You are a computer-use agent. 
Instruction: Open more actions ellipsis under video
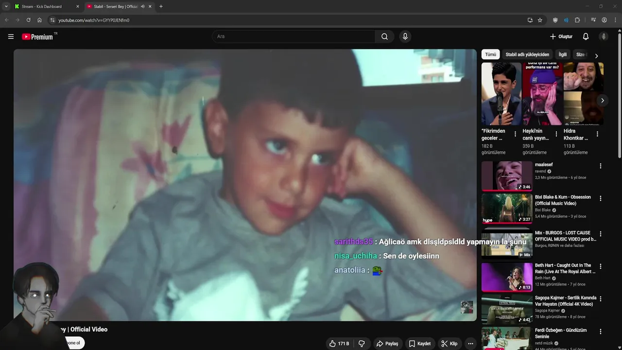[x=470, y=344]
